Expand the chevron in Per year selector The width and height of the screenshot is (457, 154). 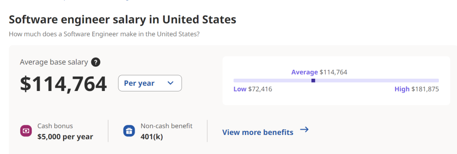[171, 83]
